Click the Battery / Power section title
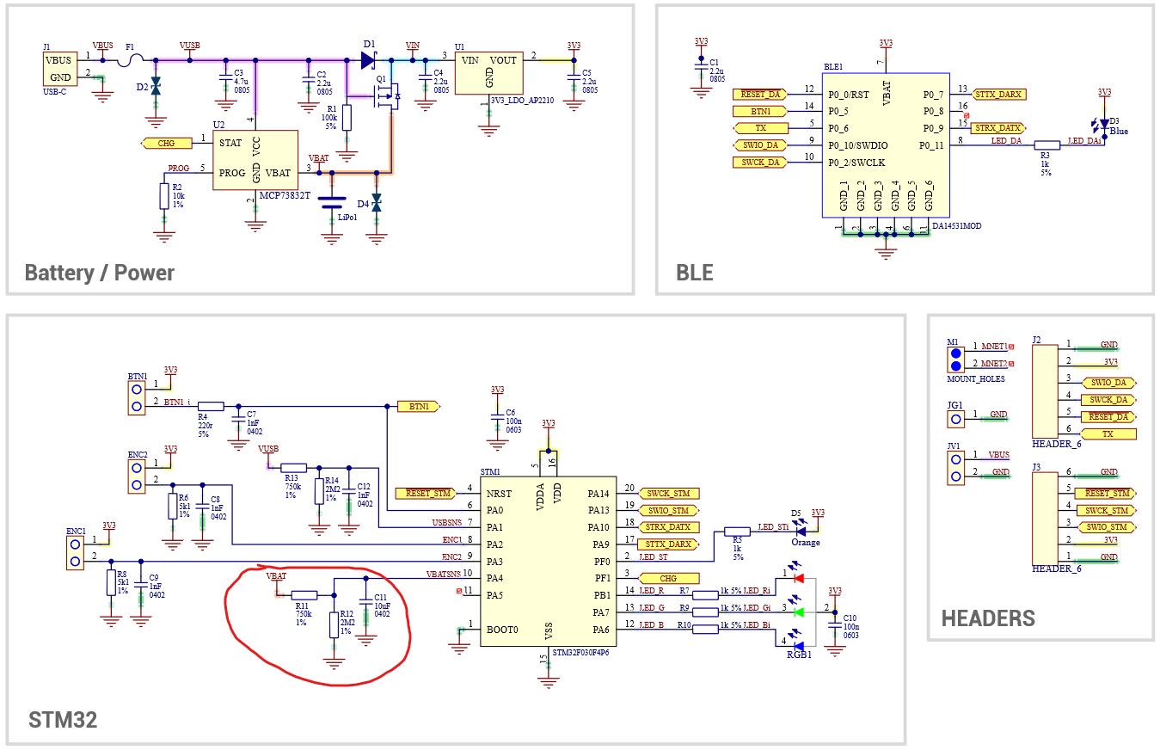Screen dimensions: 1160x750 point(100,274)
